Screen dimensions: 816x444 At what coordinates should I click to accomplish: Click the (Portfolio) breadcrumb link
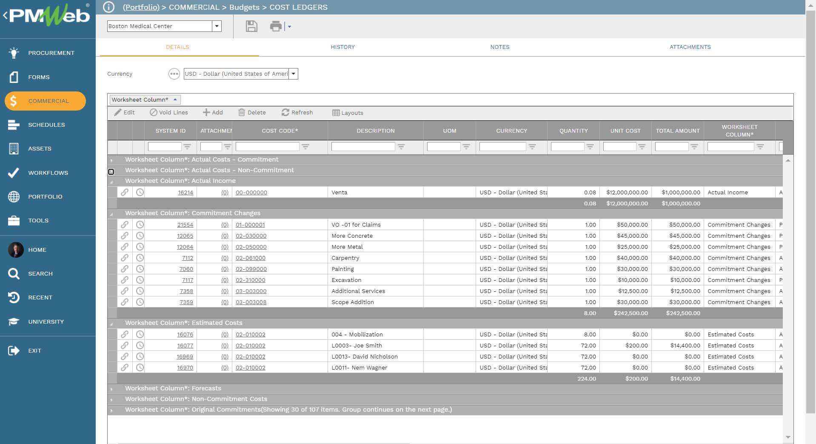point(141,7)
